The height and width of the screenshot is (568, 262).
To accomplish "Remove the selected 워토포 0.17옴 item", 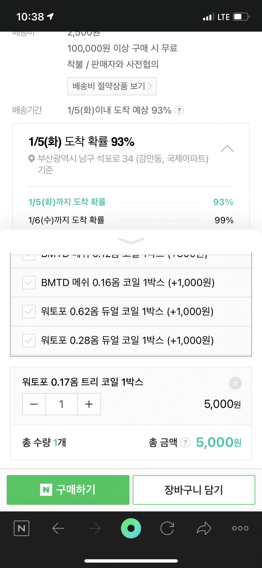I will pyautogui.click(x=235, y=383).
